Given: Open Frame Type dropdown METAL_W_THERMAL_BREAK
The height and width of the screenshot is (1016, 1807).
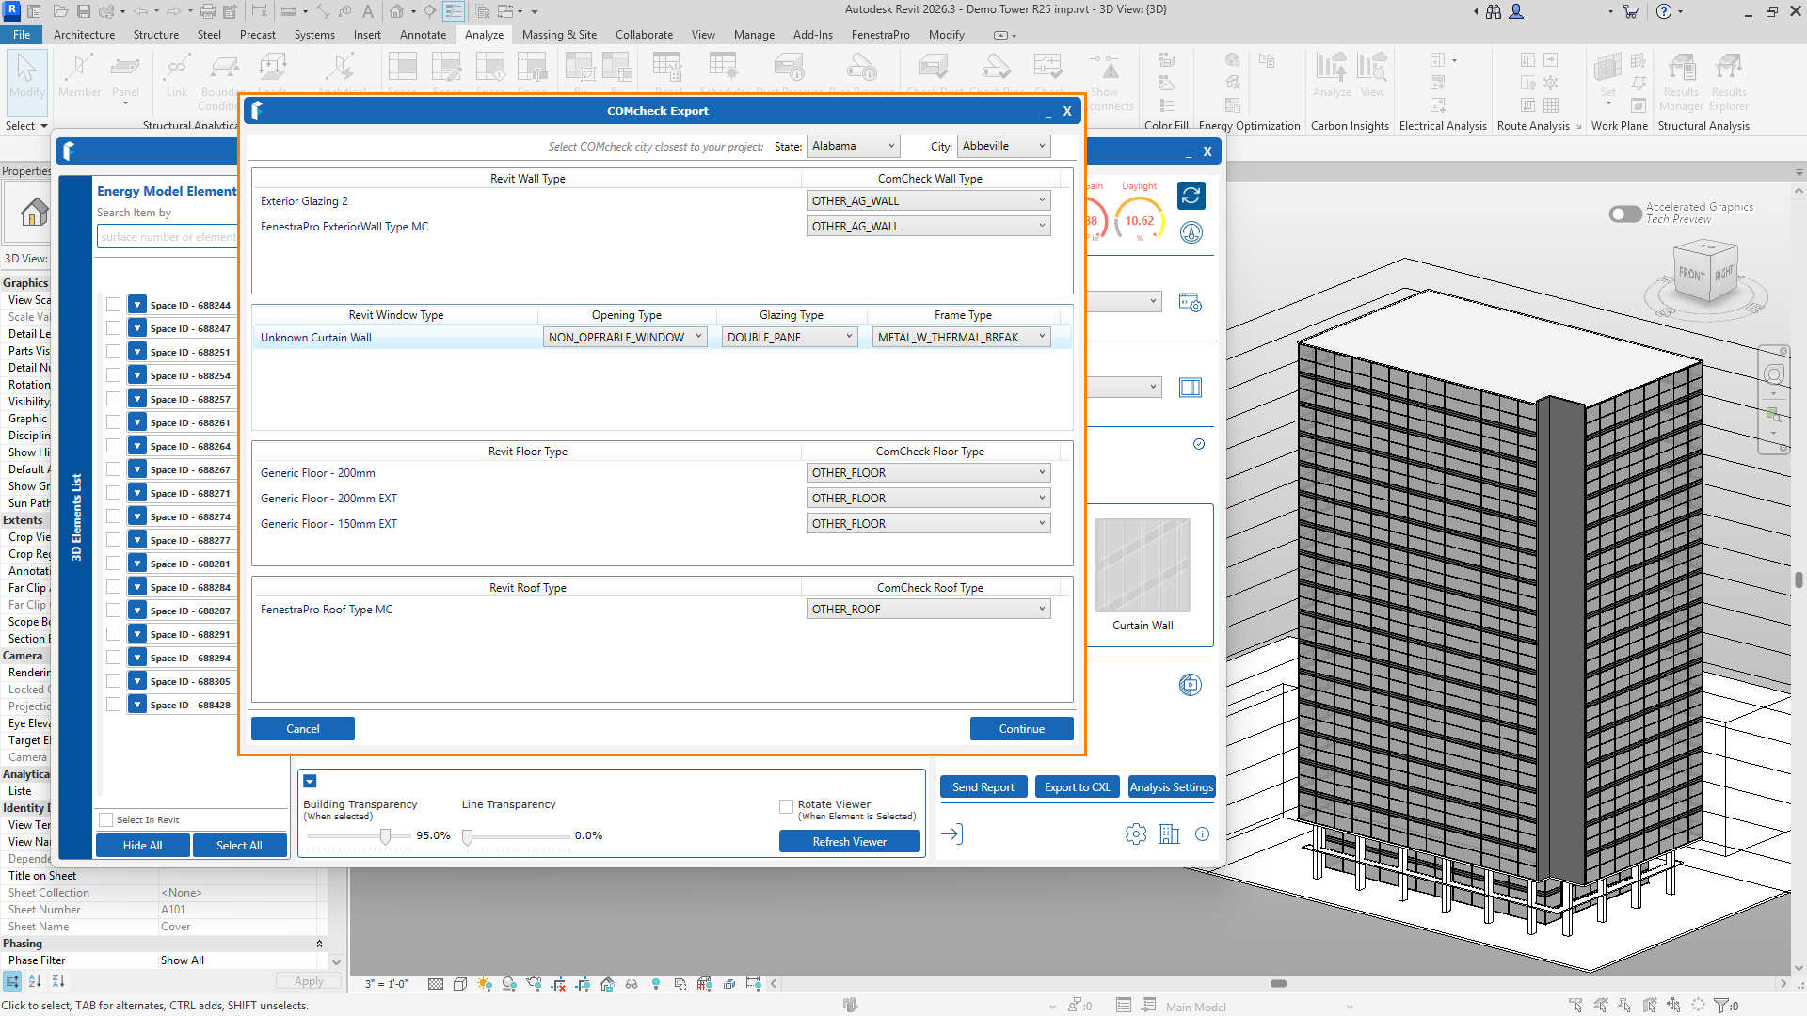Looking at the screenshot, I should (x=962, y=337).
